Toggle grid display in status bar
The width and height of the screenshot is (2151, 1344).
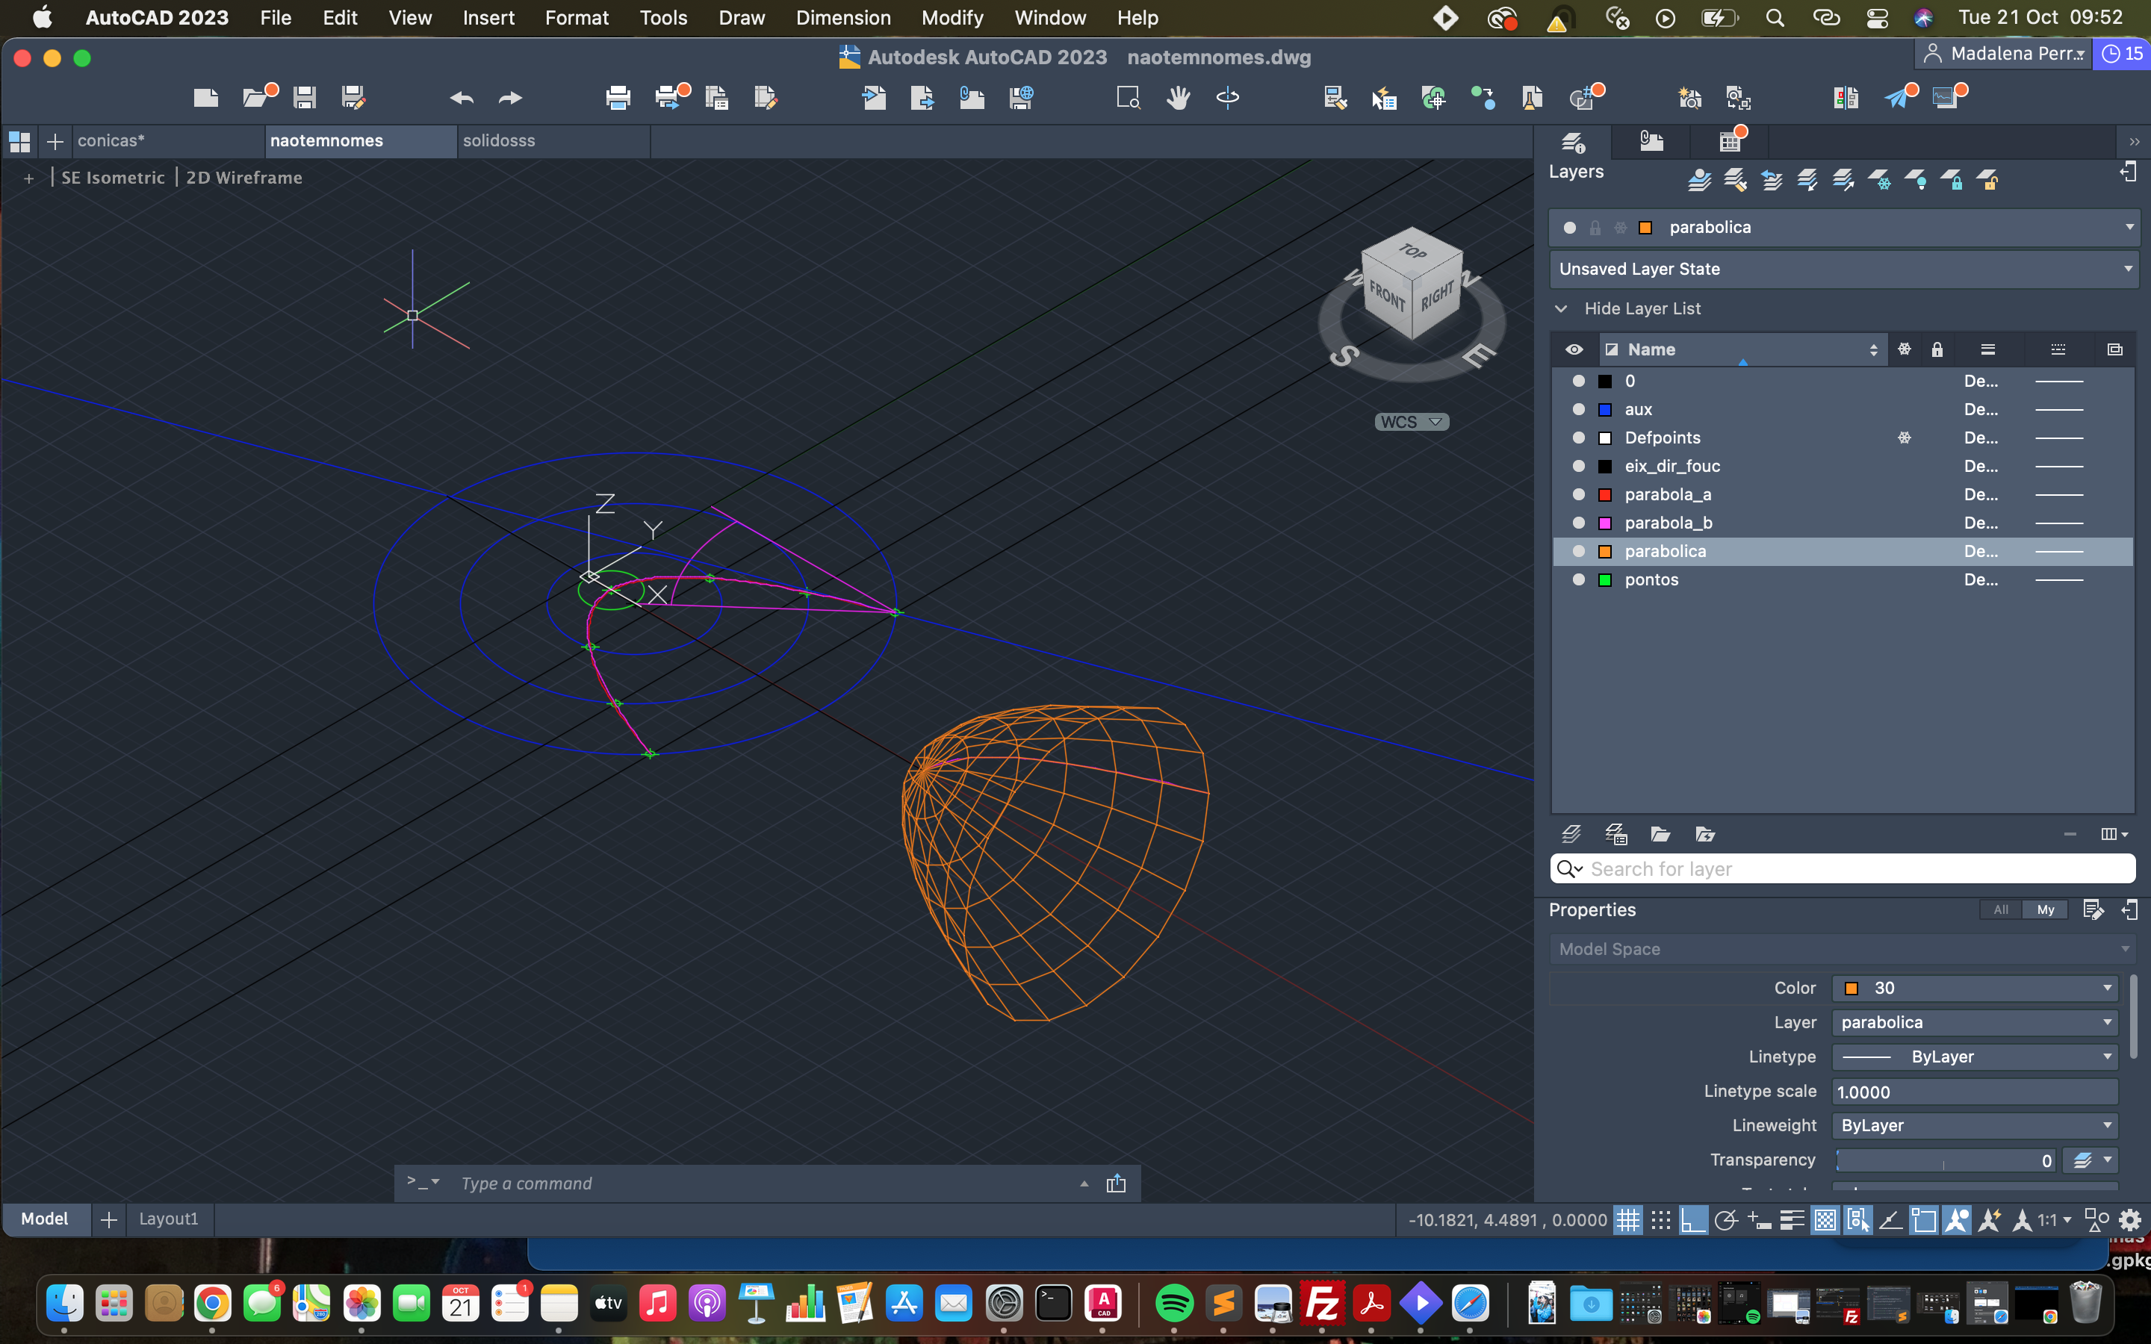[1627, 1219]
